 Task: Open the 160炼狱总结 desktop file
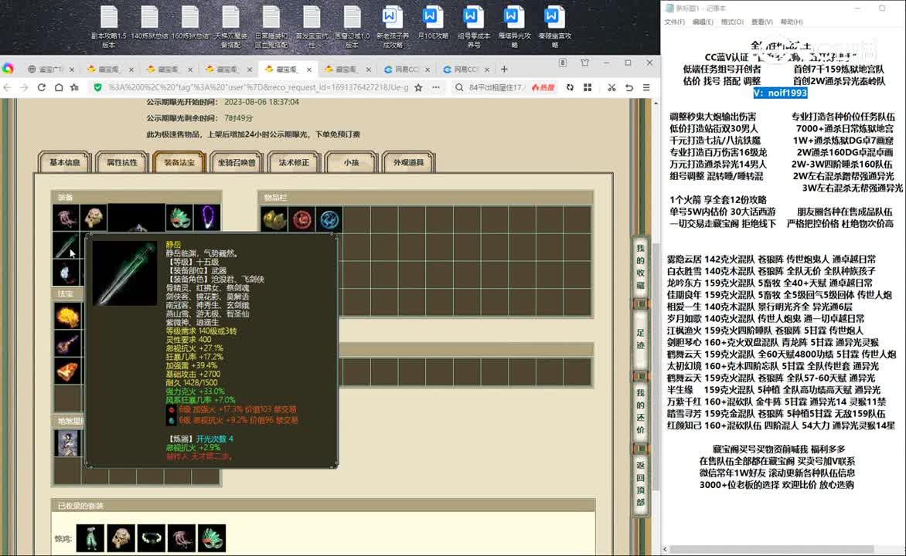coord(190,23)
